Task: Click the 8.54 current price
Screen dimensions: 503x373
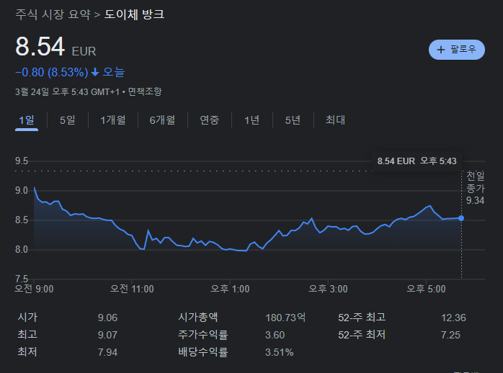Action: pos(40,47)
